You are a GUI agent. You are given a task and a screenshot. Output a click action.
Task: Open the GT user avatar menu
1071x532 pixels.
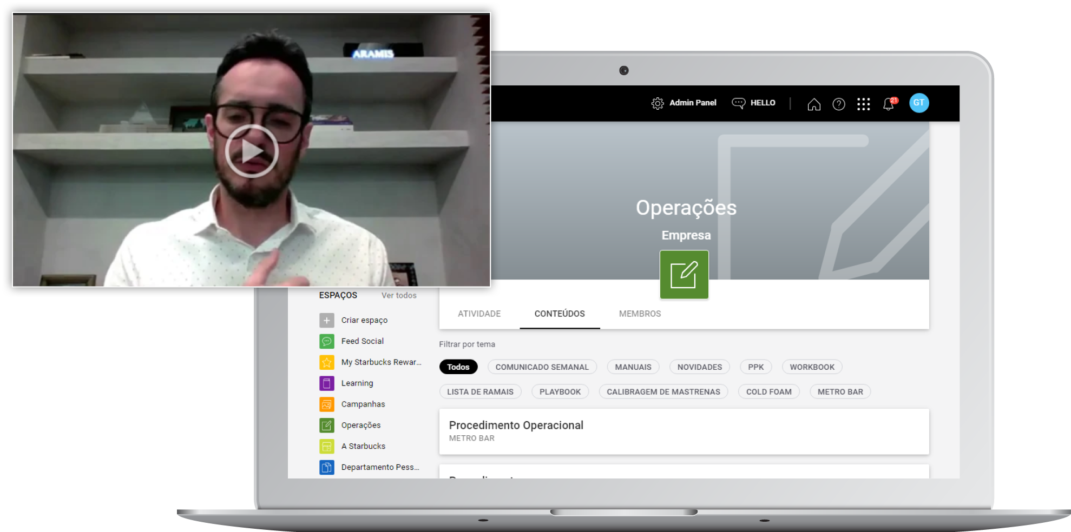click(x=918, y=103)
